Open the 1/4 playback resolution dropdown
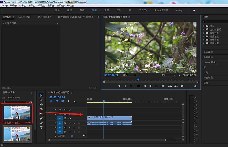 (168, 75)
